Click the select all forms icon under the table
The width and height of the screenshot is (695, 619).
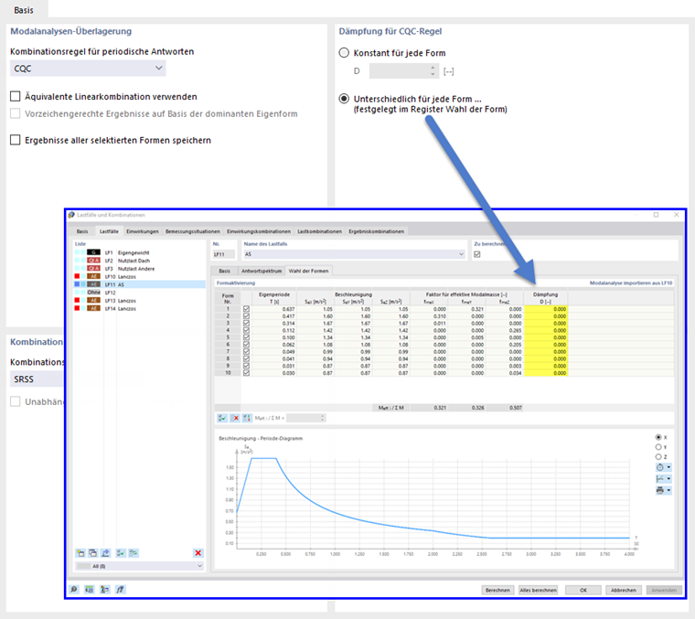click(222, 418)
